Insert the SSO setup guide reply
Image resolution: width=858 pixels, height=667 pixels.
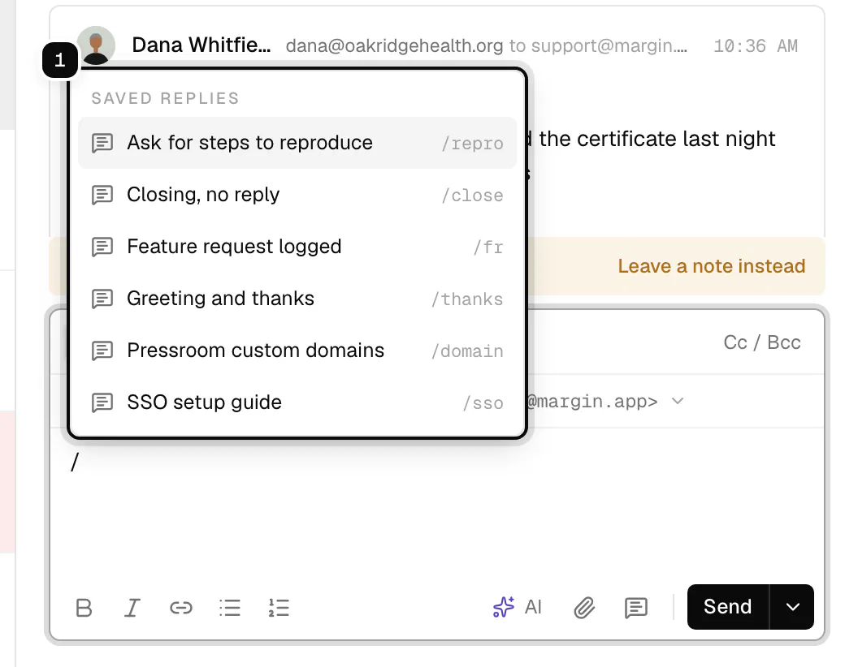tap(297, 402)
